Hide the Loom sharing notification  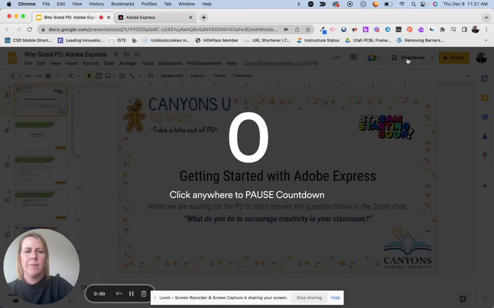click(335, 298)
